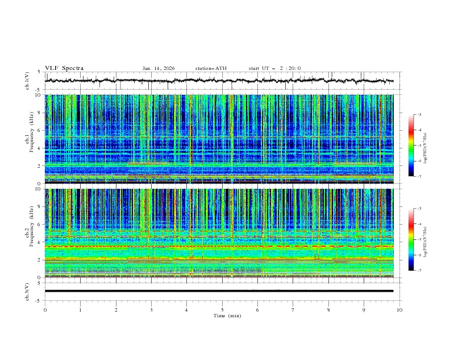Click the flat ch.3 waveform trace
This screenshot has height=348, width=450.
click(219, 291)
